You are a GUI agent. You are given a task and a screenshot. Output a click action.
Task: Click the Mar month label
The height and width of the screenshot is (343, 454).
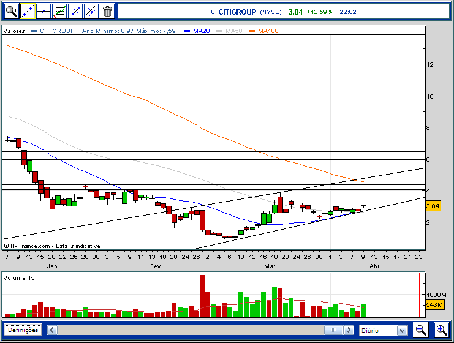click(x=270, y=266)
